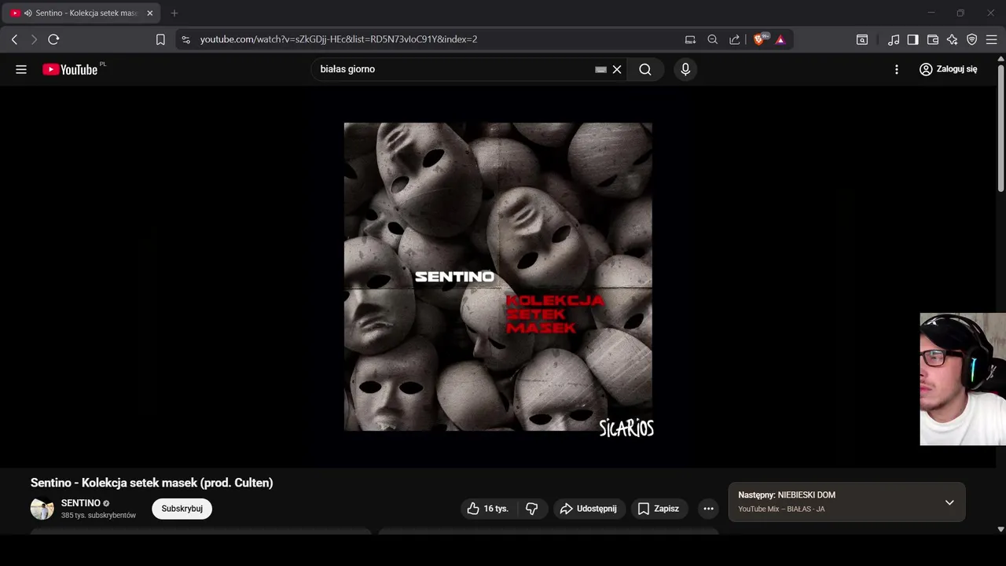Image resolution: width=1006 pixels, height=566 pixels.
Task: Open a new browser tab
Action: tap(174, 13)
